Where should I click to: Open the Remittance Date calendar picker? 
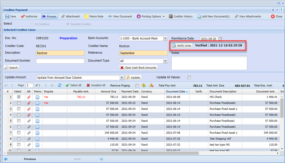(x=220, y=39)
